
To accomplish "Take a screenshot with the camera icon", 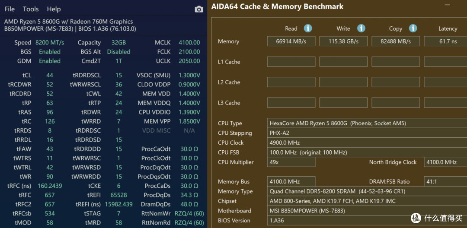I will [199, 9].
